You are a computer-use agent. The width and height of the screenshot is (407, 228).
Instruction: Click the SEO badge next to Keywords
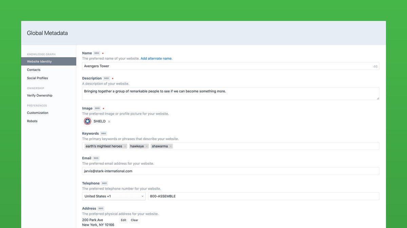[103, 133]
